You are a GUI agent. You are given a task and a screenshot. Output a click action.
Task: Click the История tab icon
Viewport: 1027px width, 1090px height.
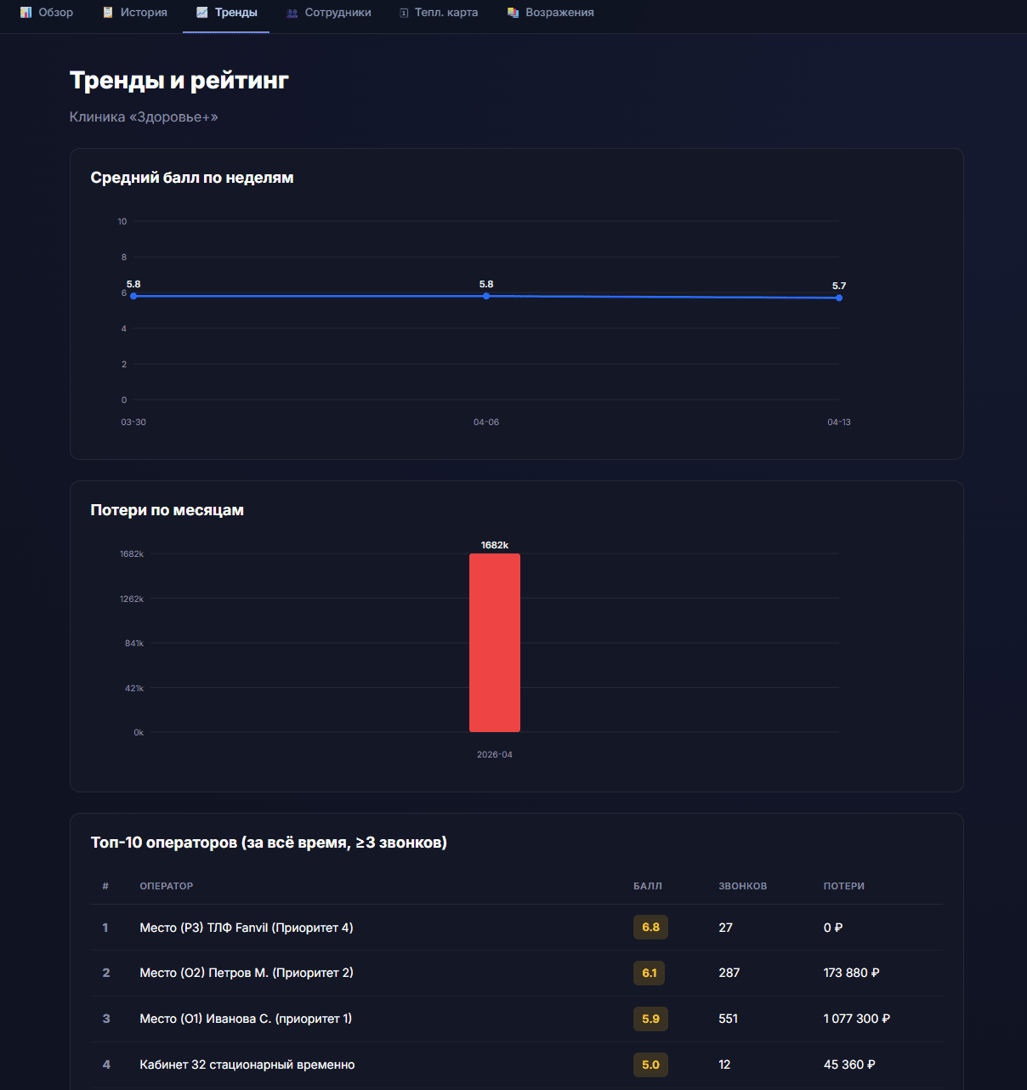(106, 12)
